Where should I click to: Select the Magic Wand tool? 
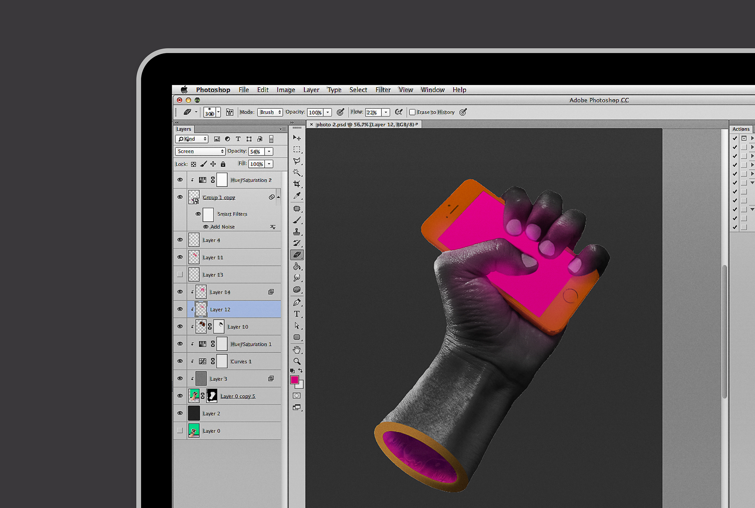click(x=297, y=172)
